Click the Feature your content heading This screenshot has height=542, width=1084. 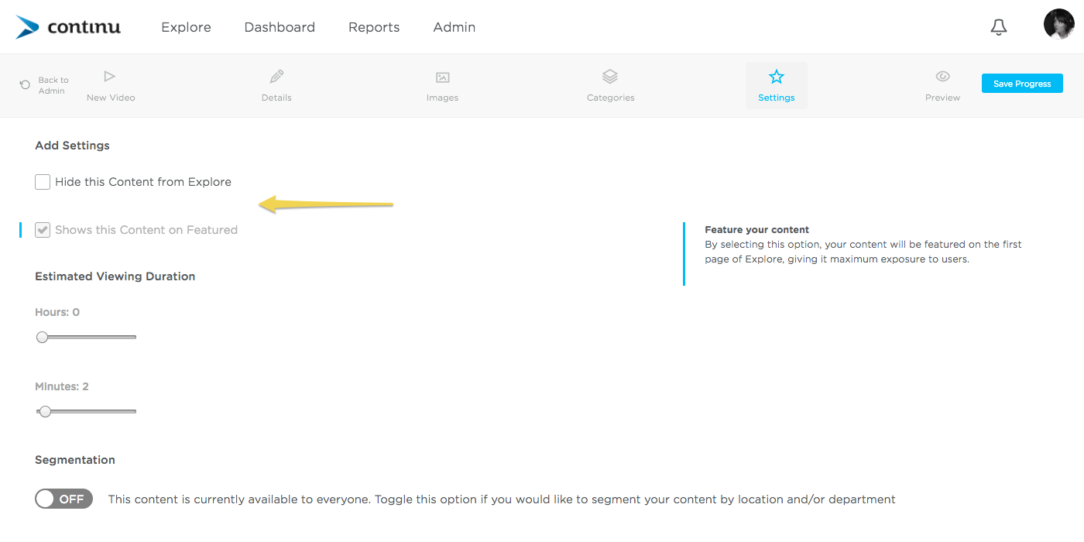tap(756, 230)
